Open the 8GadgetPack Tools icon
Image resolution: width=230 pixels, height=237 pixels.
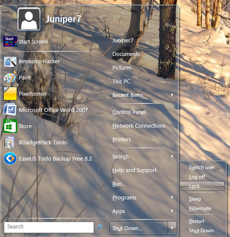pyautogui.click(x=10, y=142)
